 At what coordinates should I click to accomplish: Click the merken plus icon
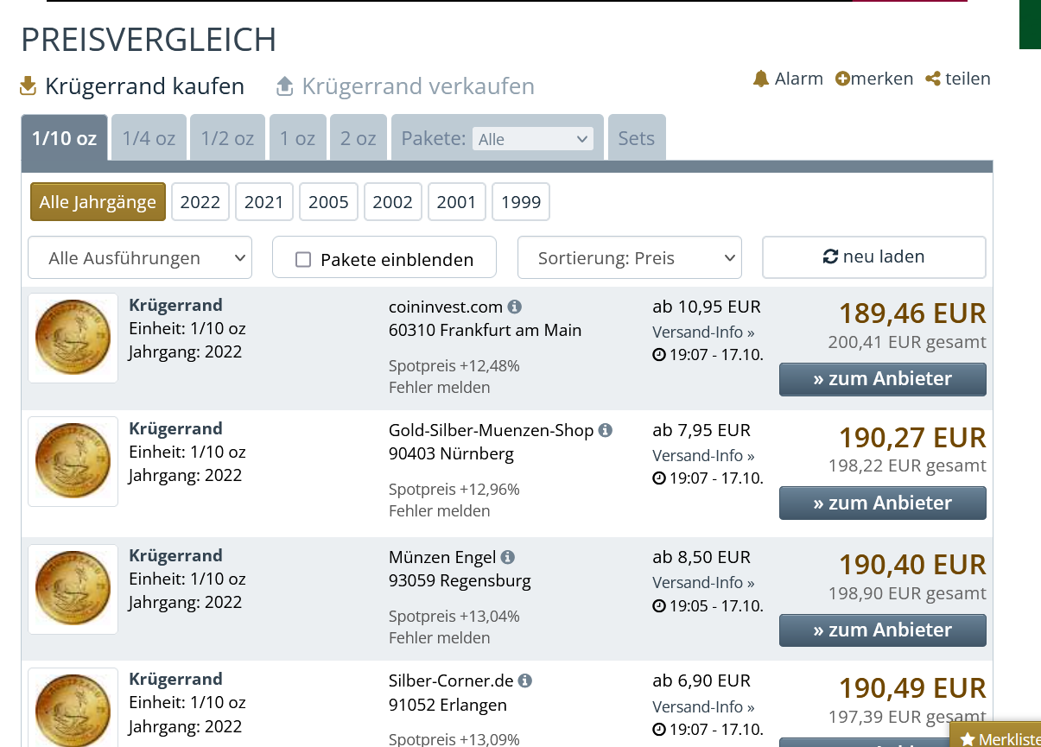tap(842, 79)
